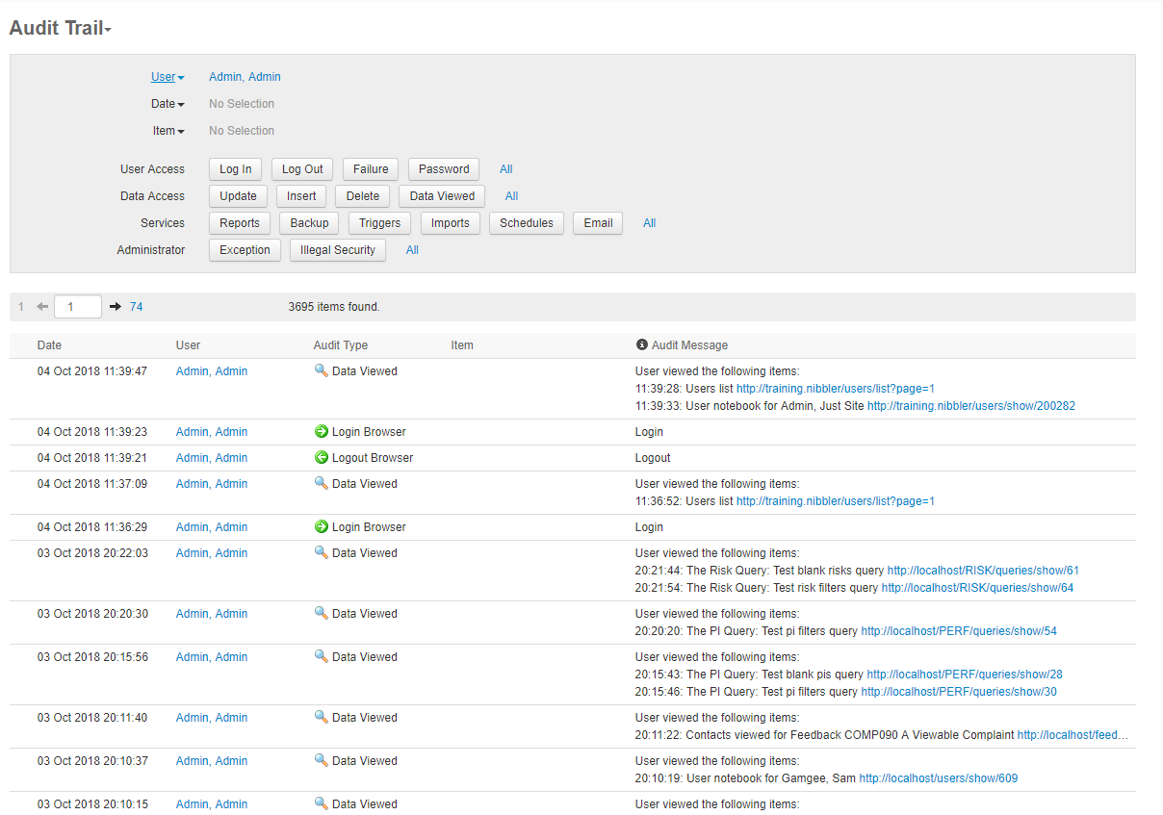Jump to last page 74 link
This screenshot has height=815, width=1163.
tap(137, 307)
